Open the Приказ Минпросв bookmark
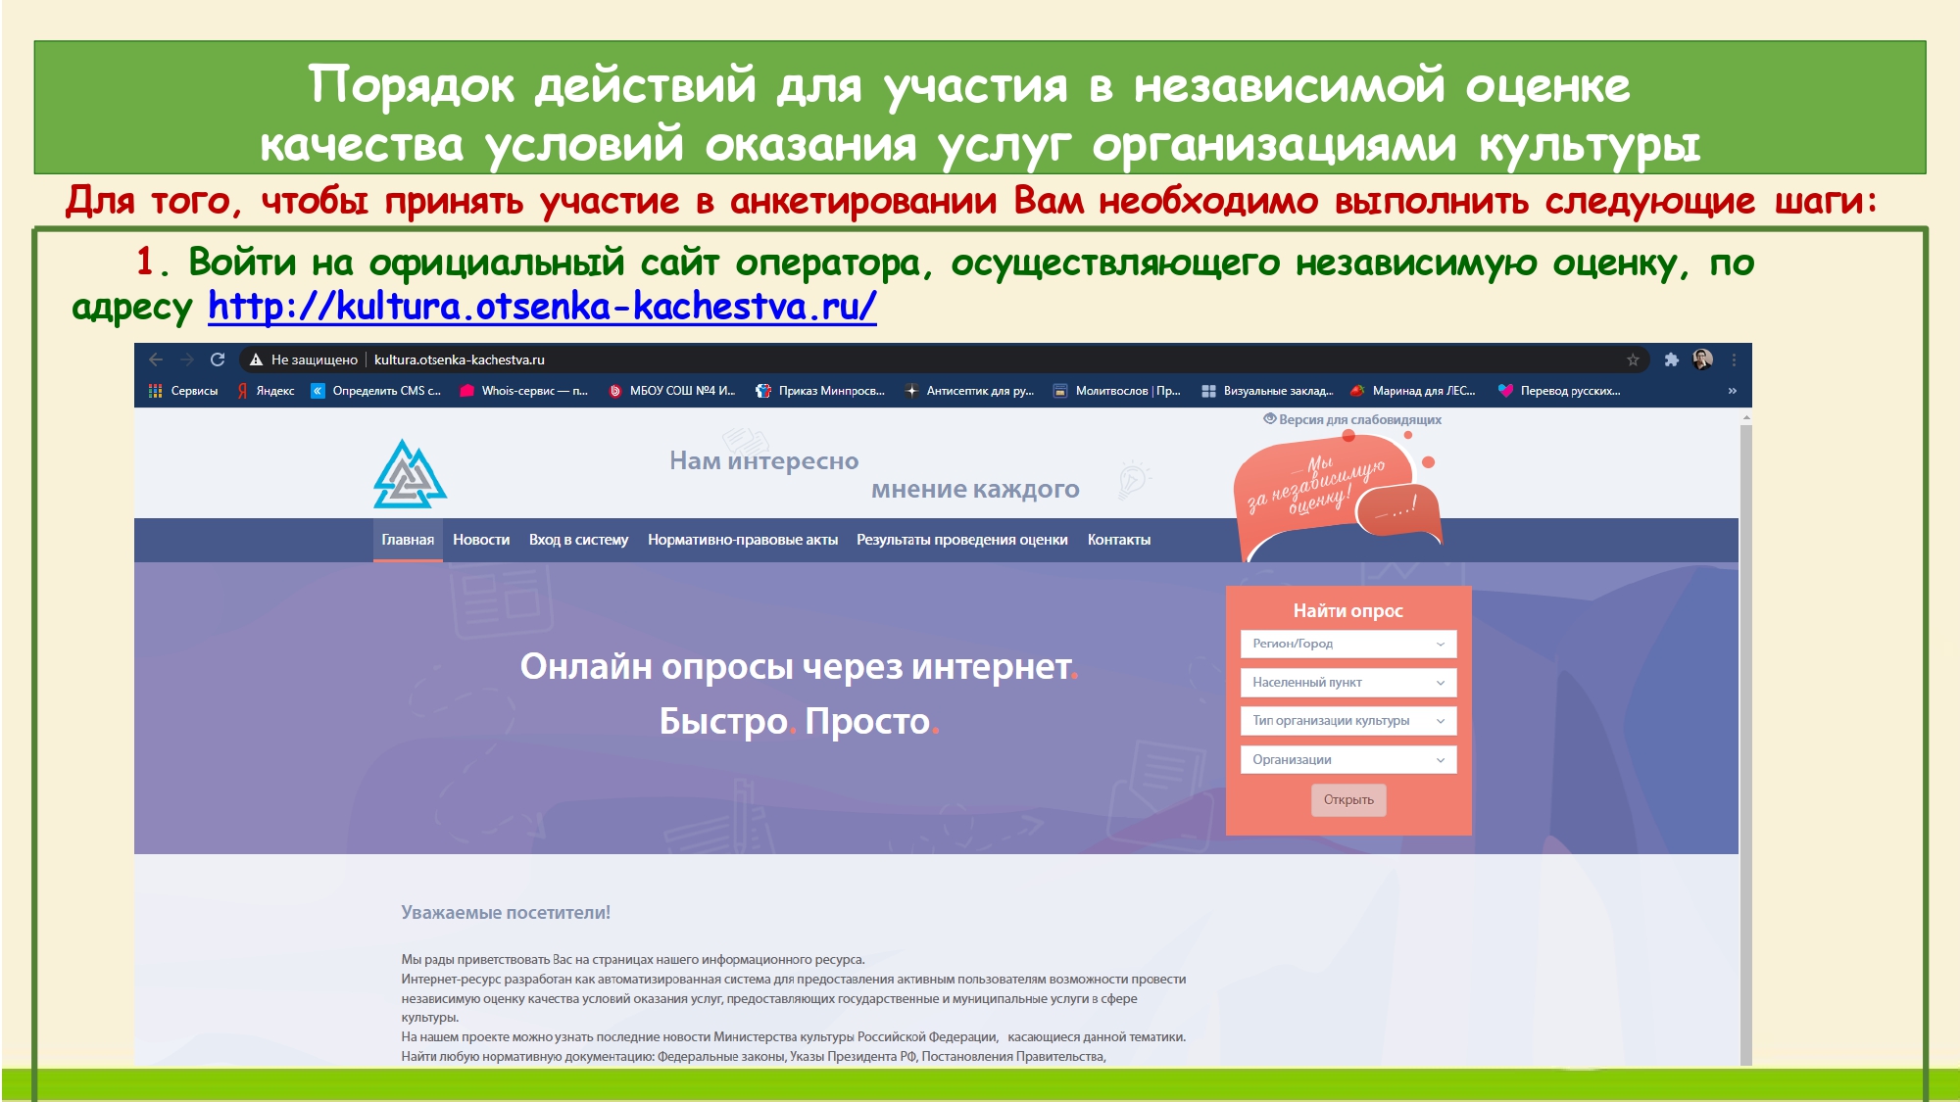 coord(820,391)
